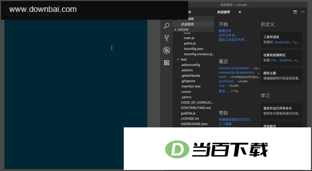Split the editor with the layout icon
Viewport: 312px width, 171px height.
[295, 12]
